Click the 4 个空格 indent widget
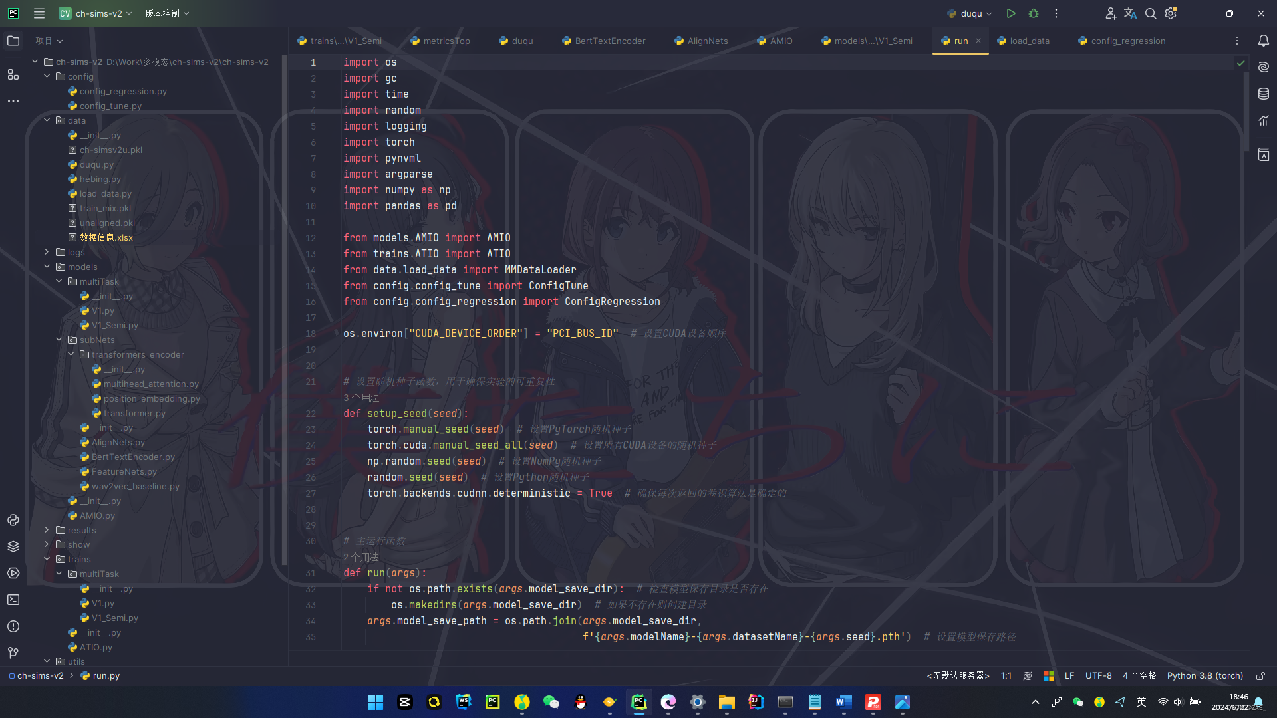 (x=1139, y=676)
